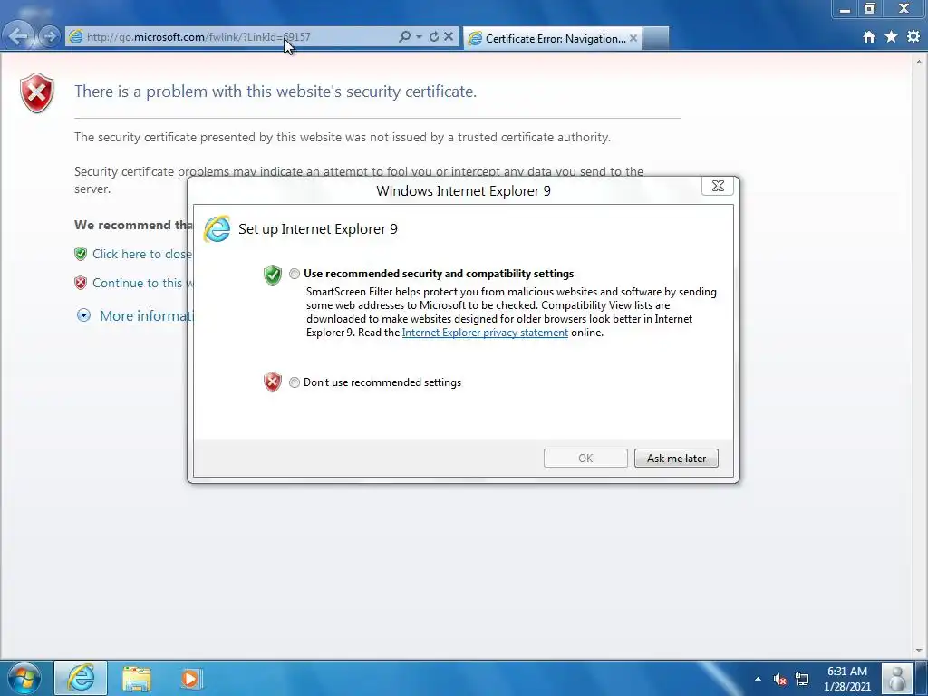Go back with the browser Back arrow

pyautogui.click(x=18, y=36)
